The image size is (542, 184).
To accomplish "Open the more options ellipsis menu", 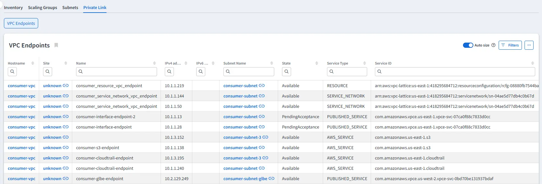I will point(529,45).
